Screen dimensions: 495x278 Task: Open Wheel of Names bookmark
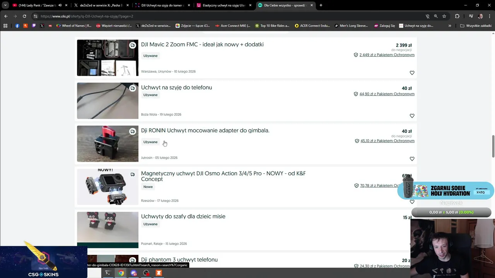coord(74,26)
